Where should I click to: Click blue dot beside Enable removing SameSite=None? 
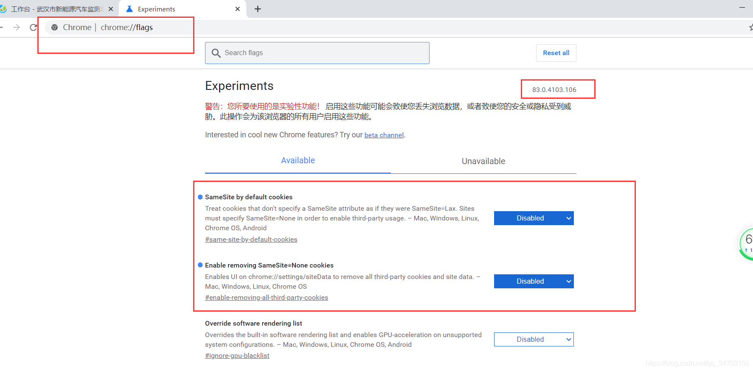pyautogui.click(x=200, y=265)
